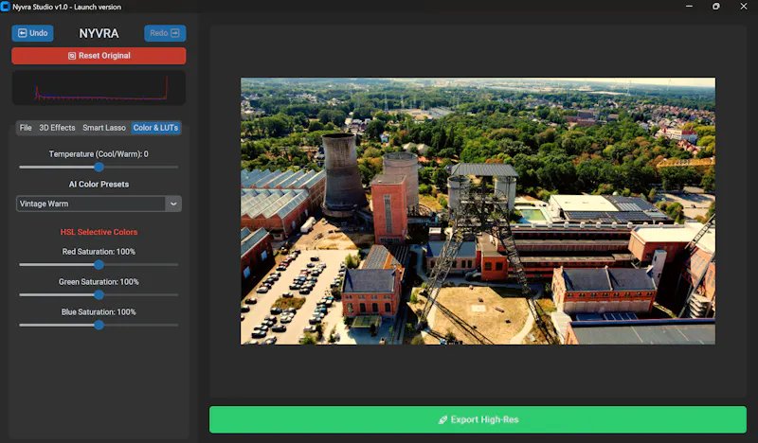Click the Temperature slider handle

99,168
